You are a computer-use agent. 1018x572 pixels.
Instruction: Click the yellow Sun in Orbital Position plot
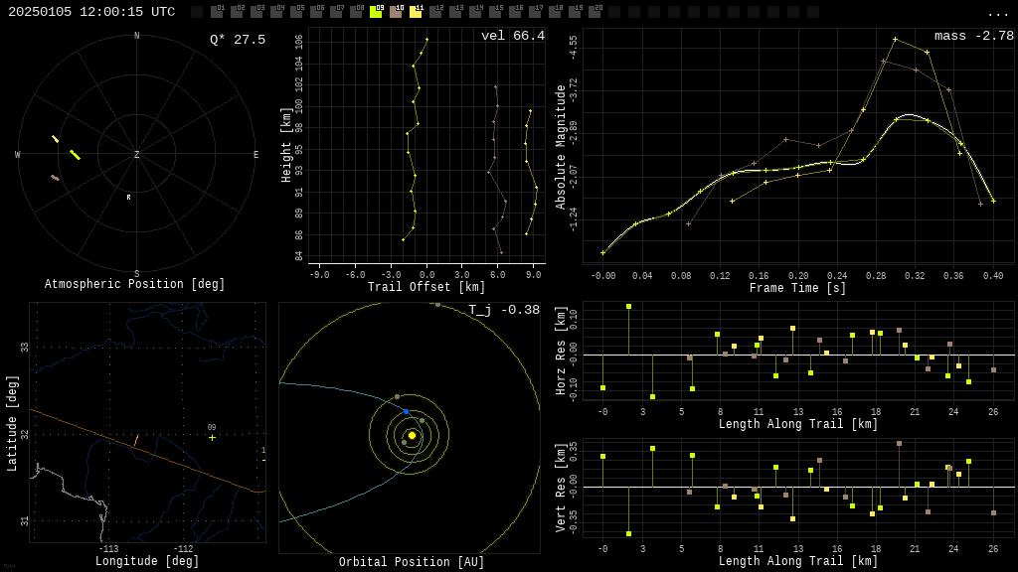pos(412,435)
